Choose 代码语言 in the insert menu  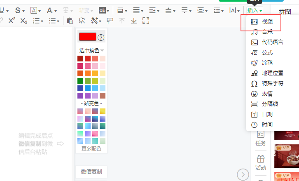click(x=272, y=42)
